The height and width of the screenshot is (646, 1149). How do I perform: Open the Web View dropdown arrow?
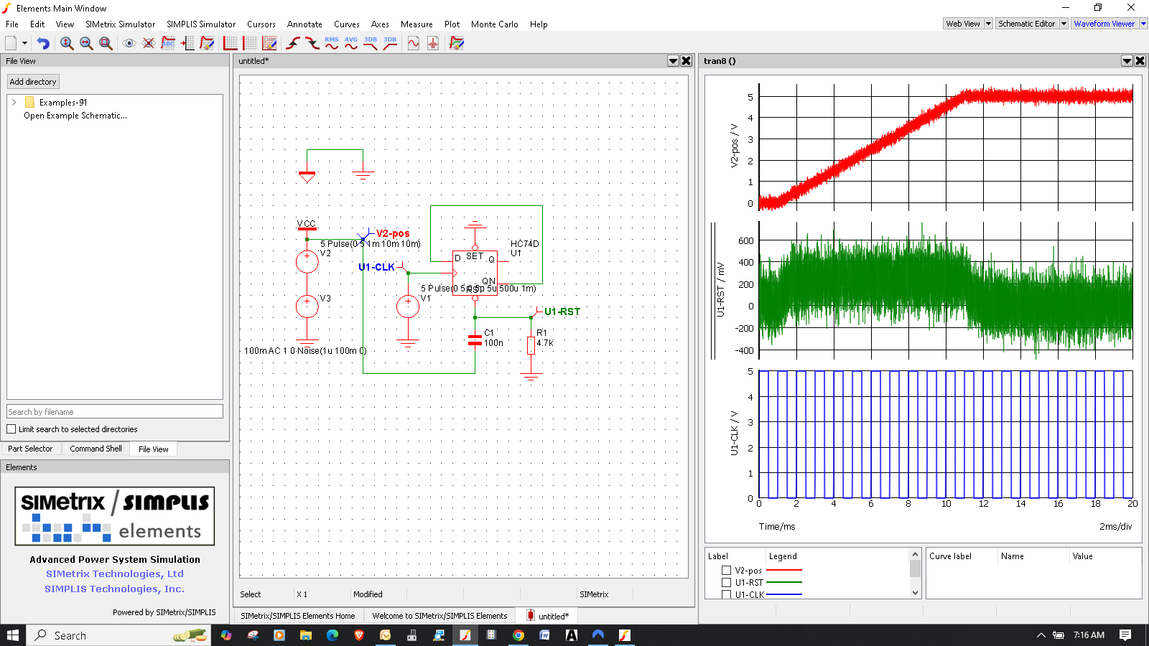988,24
